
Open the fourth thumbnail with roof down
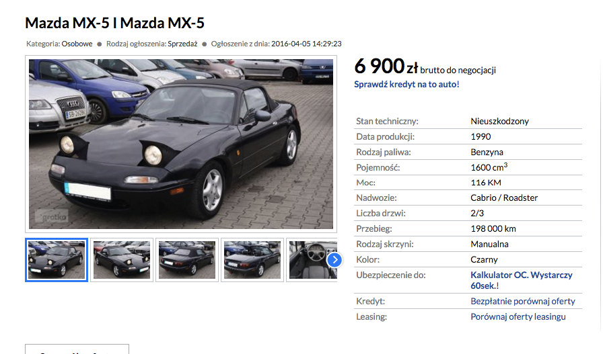pyautogui.click(x=252, y=260)
